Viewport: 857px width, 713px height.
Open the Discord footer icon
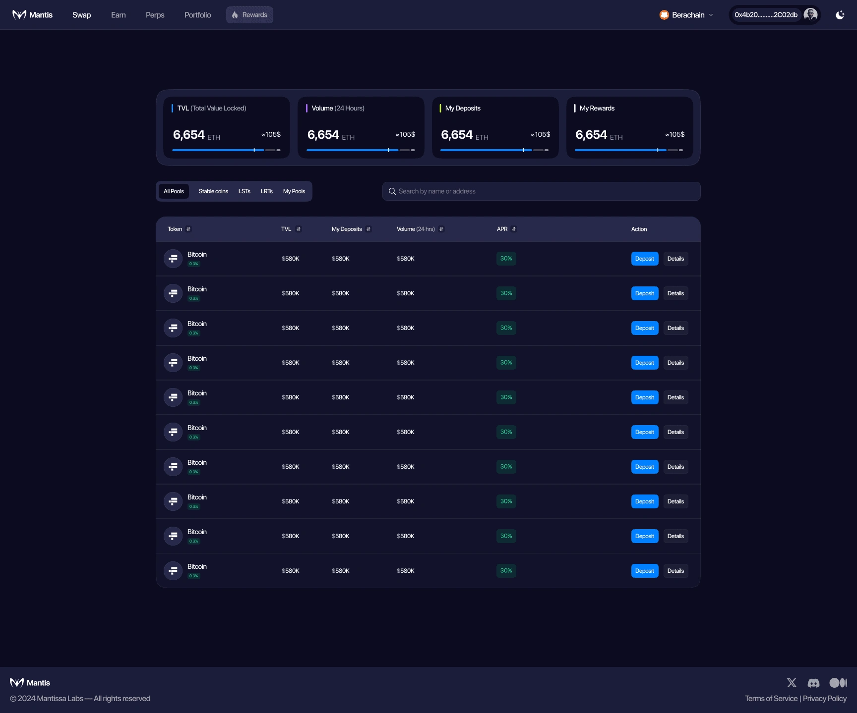pyautogui.click(x=813, y=683)
